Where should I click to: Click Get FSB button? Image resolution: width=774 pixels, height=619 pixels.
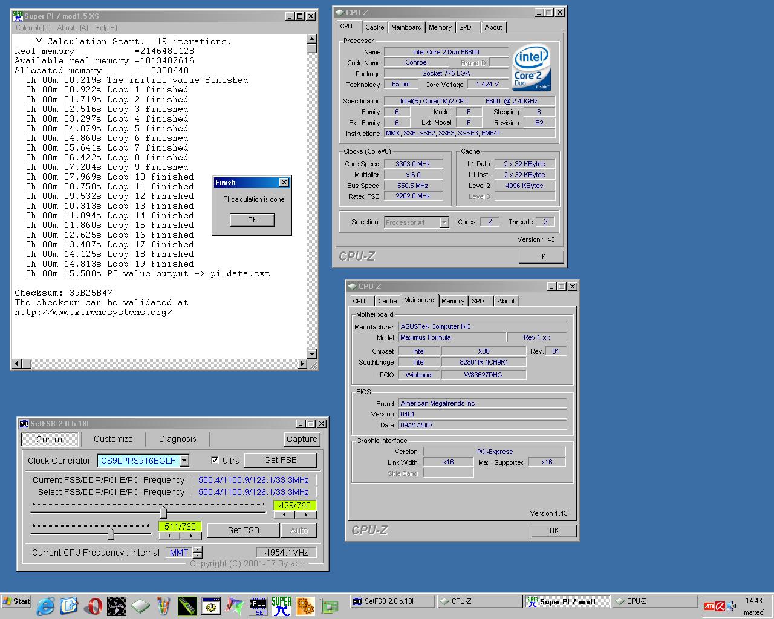(281, 460)
